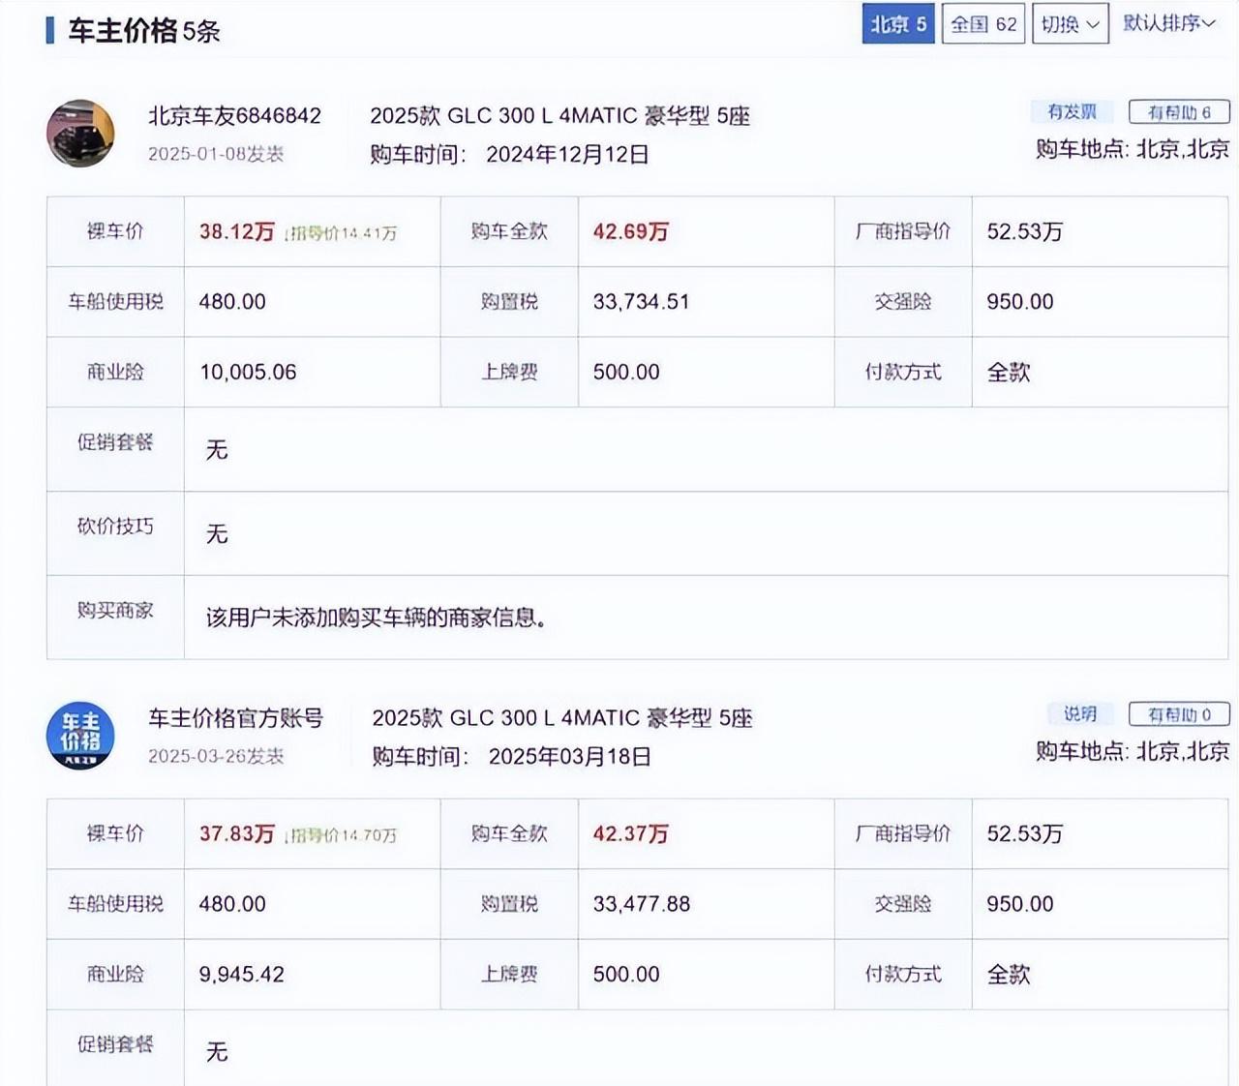The image size is (1239, 1086).
Task: Select the 降14.41万 discount note
Action: pos(341,233)
